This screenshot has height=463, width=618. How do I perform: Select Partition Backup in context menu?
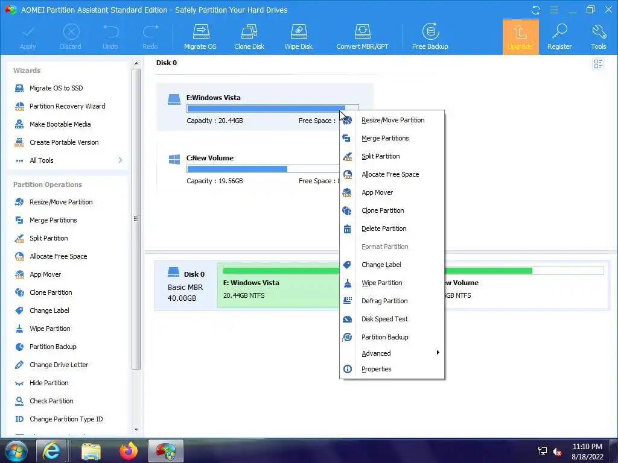[392, 338]
